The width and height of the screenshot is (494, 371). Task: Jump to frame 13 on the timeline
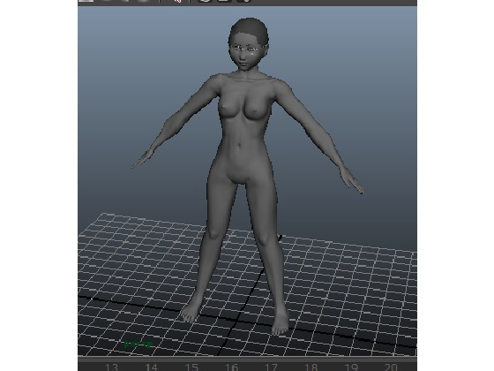coord(111,367)
